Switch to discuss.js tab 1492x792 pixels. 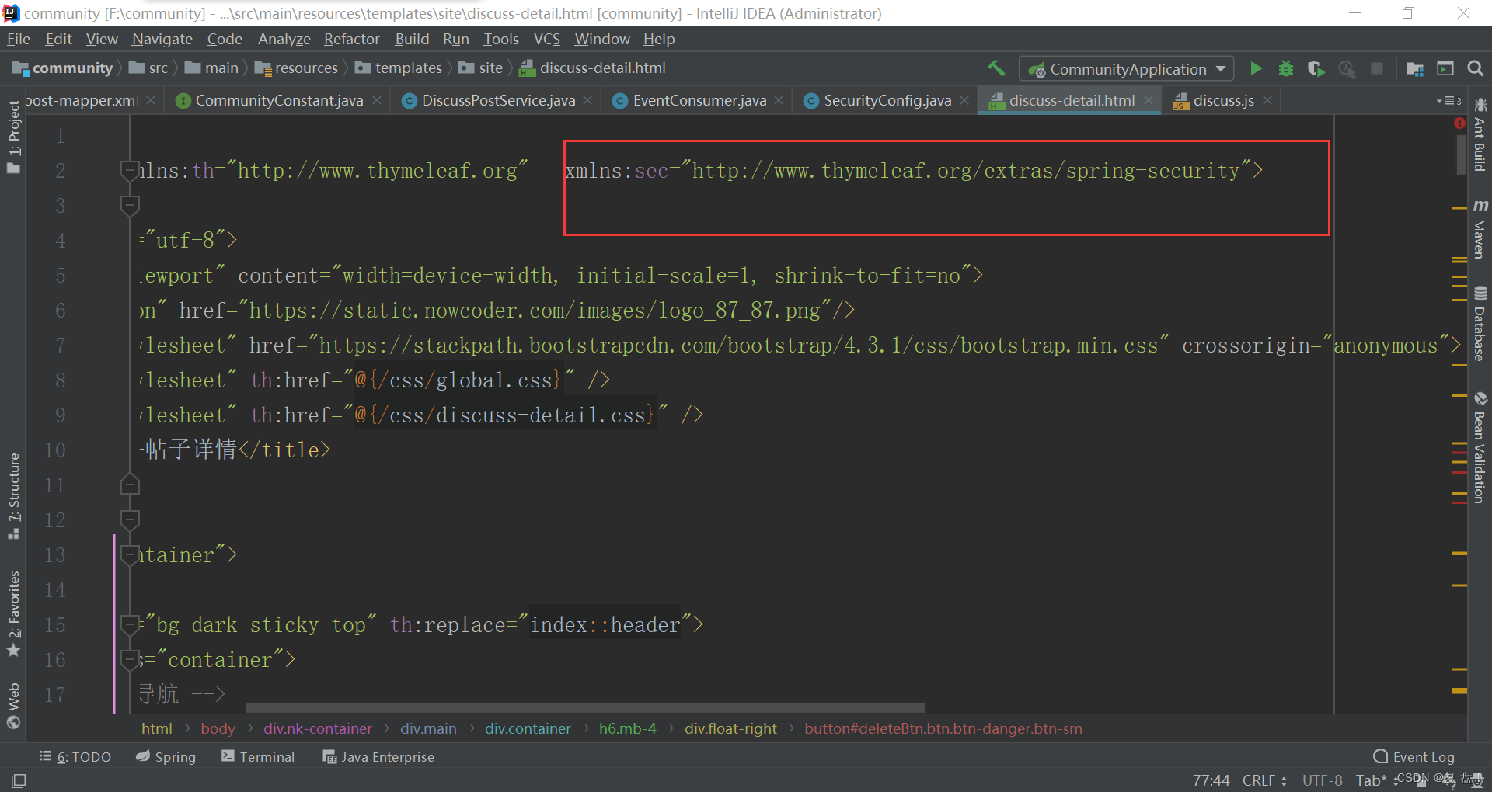pos(1222,100)
